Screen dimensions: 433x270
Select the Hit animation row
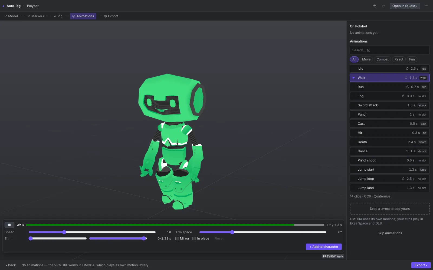[x=390, y=133]
